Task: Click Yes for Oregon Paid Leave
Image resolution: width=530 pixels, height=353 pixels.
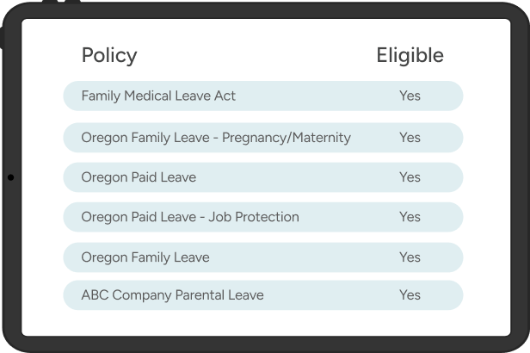Action: (x=410, y=177)
